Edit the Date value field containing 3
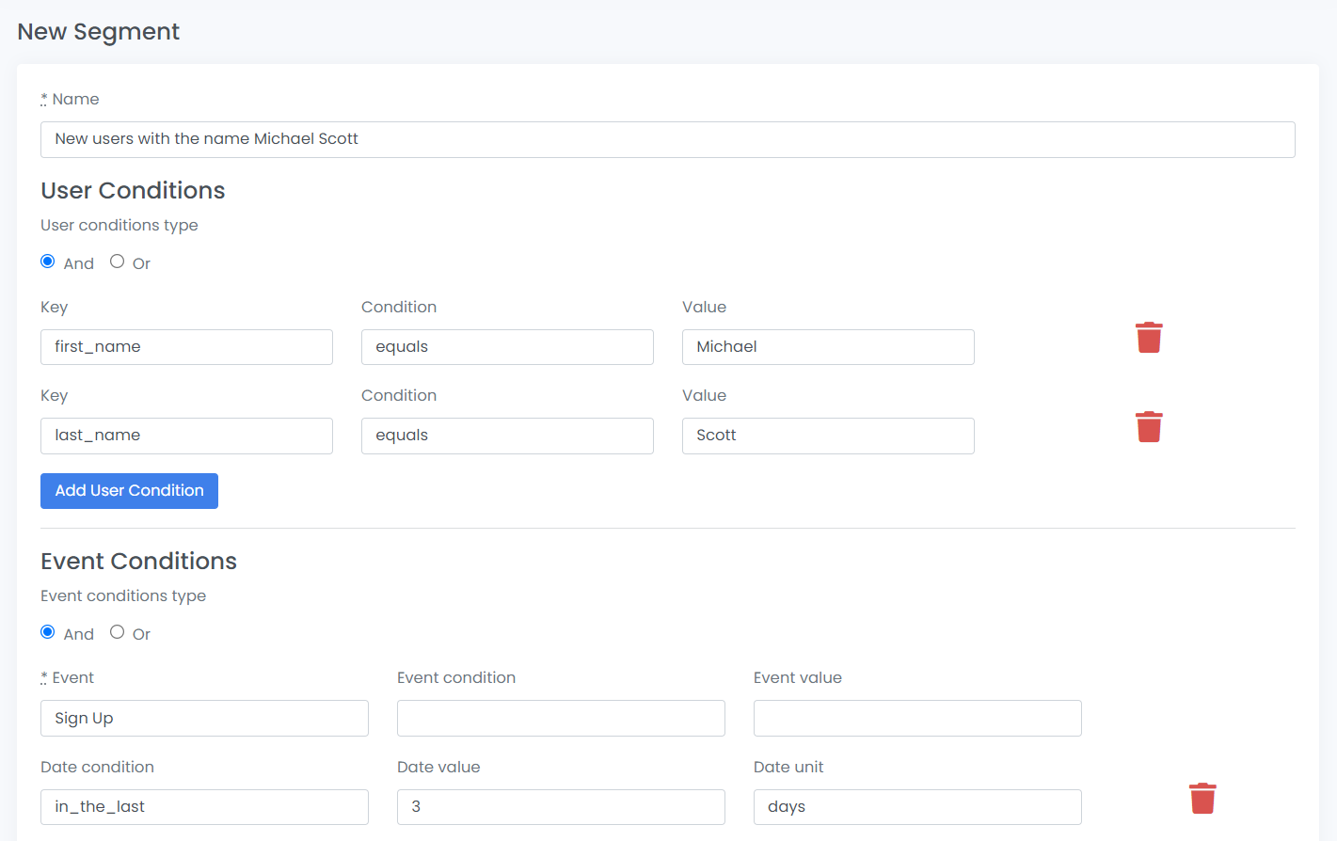Viewport: 1337px width, 841px height. (x=561, y=807)
